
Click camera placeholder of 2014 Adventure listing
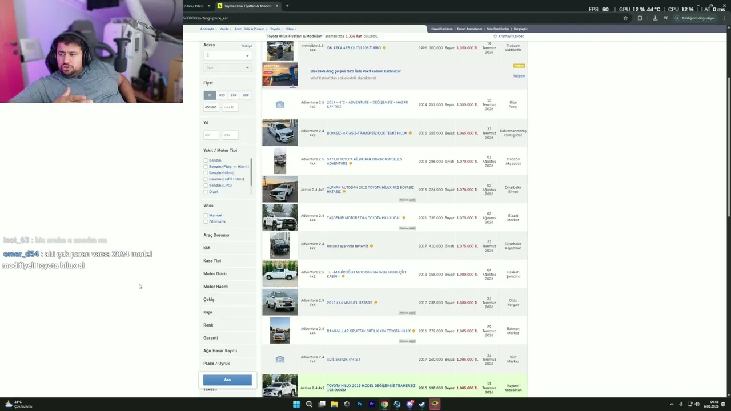click(280, 104)
